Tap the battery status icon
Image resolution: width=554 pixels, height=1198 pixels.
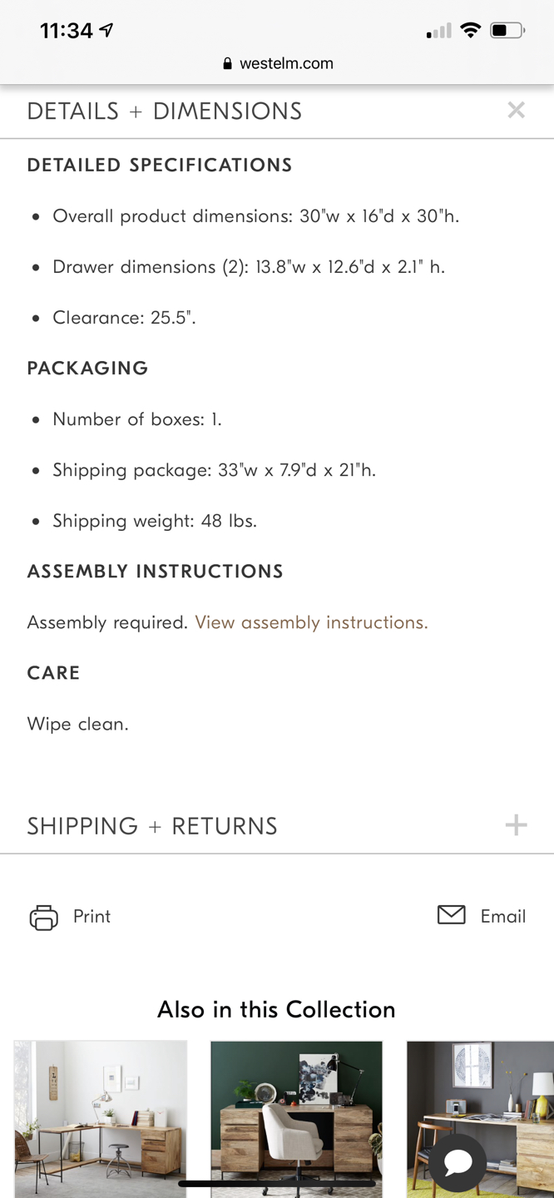507,31
